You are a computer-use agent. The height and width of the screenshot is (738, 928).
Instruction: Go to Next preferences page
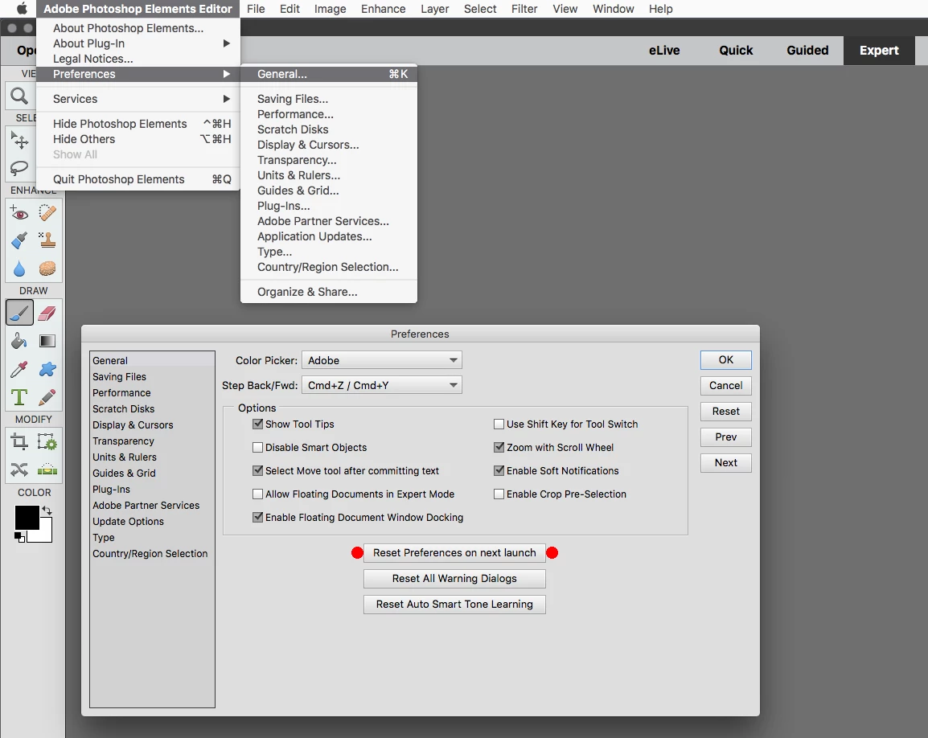click(725, 463)
